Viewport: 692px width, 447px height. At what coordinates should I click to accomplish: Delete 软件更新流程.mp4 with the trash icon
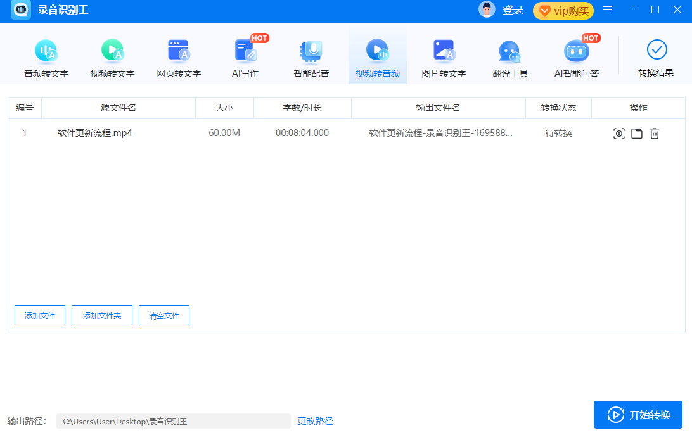click(x=655, y=134)
